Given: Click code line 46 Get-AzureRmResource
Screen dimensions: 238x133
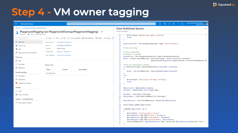Looking at the screenshot, I should point(150,100).
